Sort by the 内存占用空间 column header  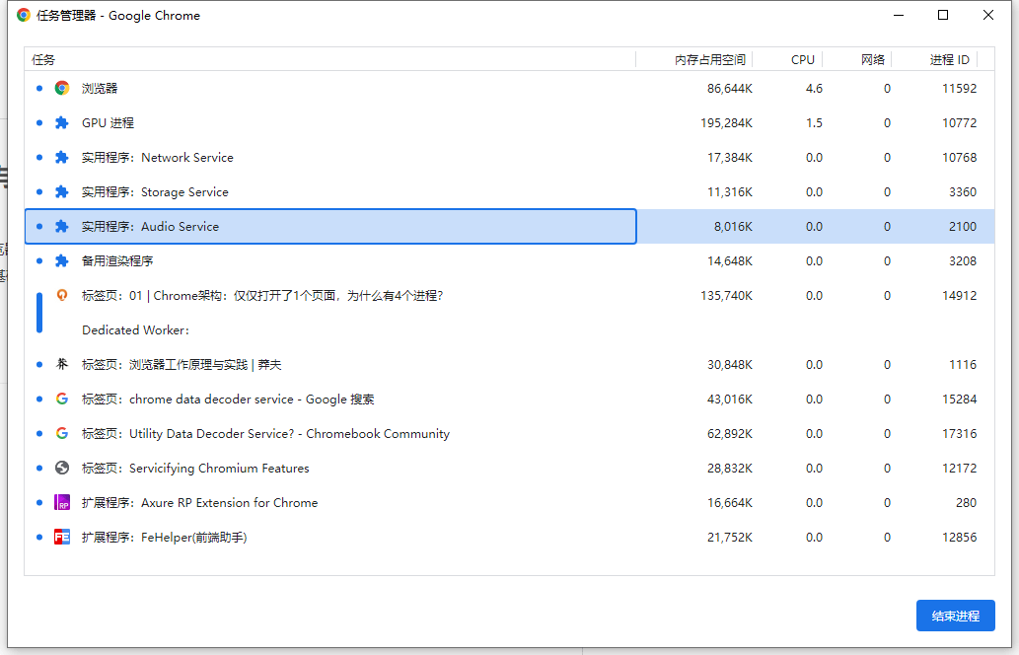point(694,60)
